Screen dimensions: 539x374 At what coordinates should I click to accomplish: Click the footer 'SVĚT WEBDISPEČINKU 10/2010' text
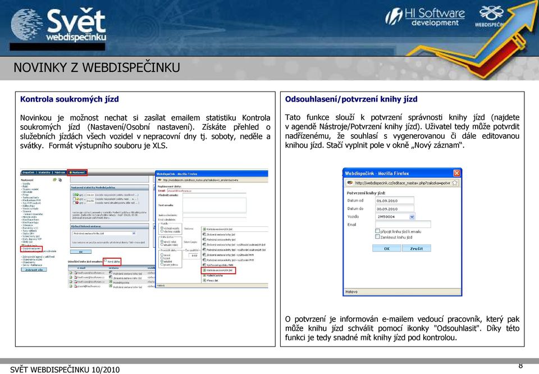point(65,370)
